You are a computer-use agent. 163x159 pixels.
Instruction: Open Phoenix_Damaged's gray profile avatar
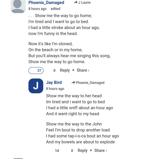pos(18,6)
